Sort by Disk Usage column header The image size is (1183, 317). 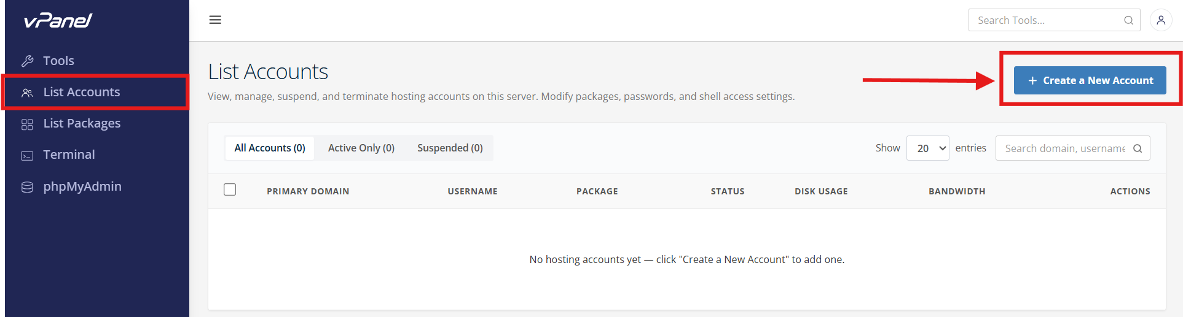point(821,191)
